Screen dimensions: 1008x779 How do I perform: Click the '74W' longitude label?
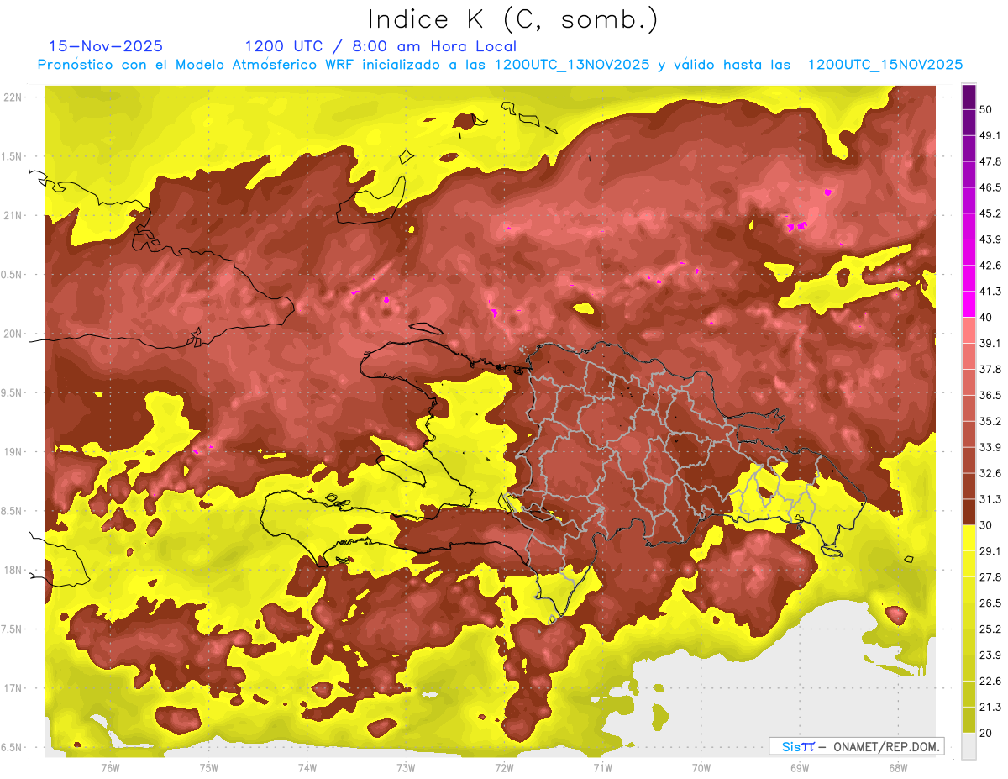(x=307, y=767)
